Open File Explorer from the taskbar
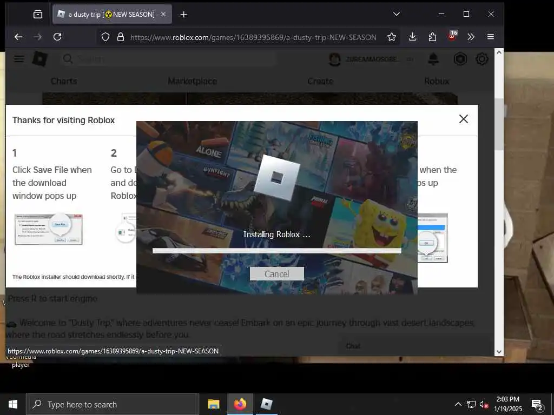 pos(213,404)
